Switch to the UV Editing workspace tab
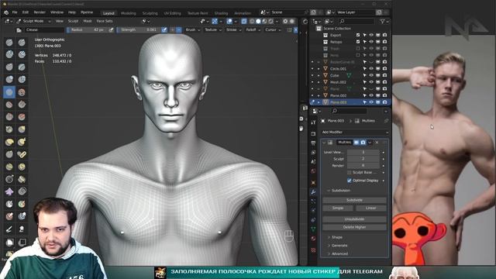 (x=172, y=13)
